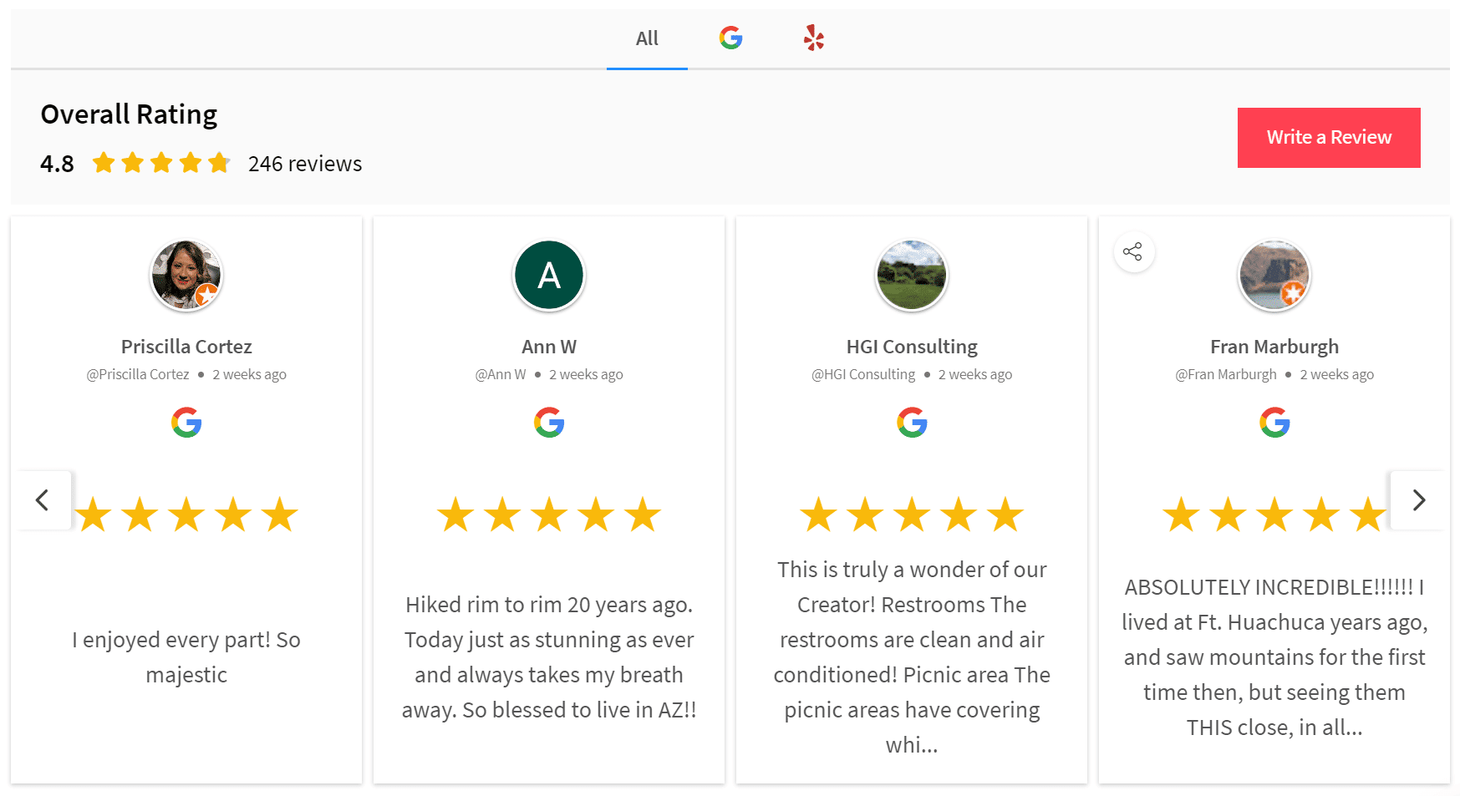Expand HGI Consulting's truncated review text

[x=912, y=746]
